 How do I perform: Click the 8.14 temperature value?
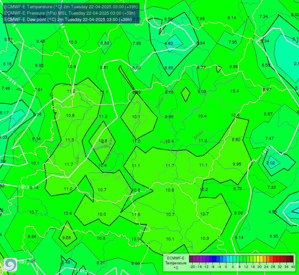pyautogui.click(x=232, y=18)
